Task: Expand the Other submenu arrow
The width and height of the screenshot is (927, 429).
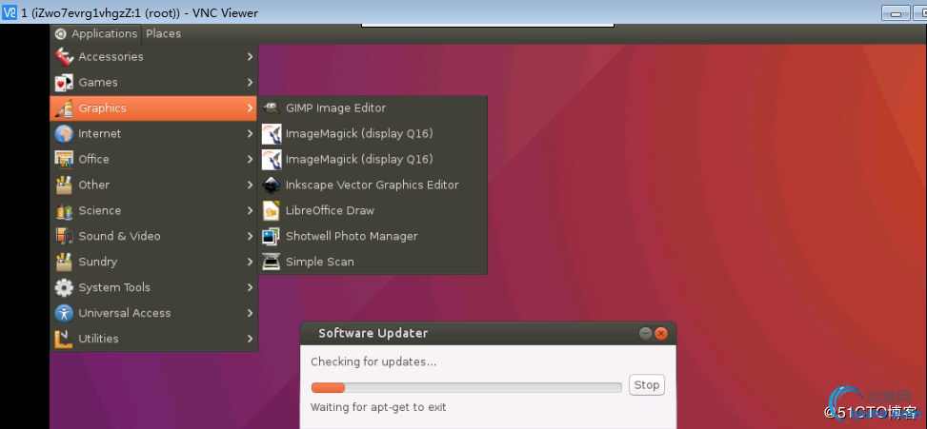Action: pos(250,185)
